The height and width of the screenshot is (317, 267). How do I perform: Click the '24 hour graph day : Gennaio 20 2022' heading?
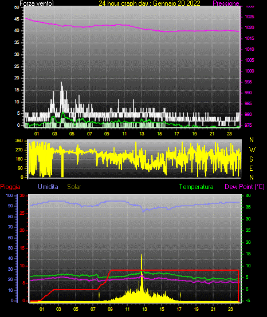tap(150, 3)
